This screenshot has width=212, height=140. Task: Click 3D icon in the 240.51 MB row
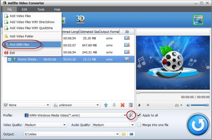[127, 52]
